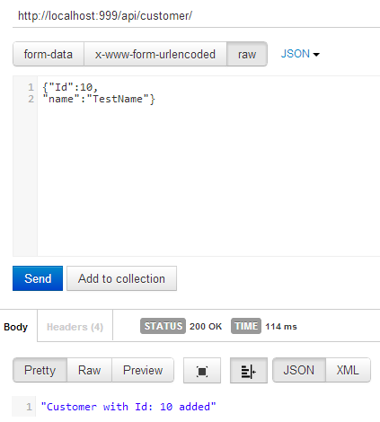
Task: Toggle the line wrap icon button
Action: (x=249, y=371)
